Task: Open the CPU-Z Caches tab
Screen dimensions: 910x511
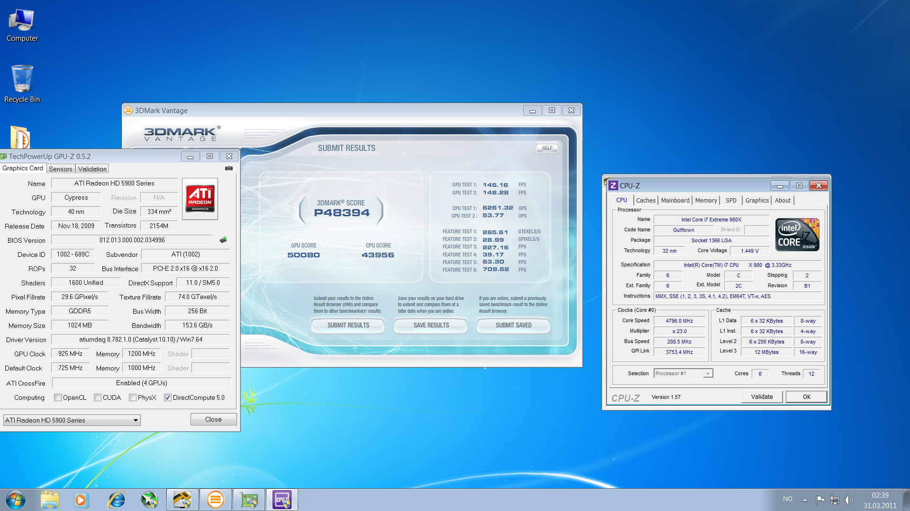Action: [646, 200]
